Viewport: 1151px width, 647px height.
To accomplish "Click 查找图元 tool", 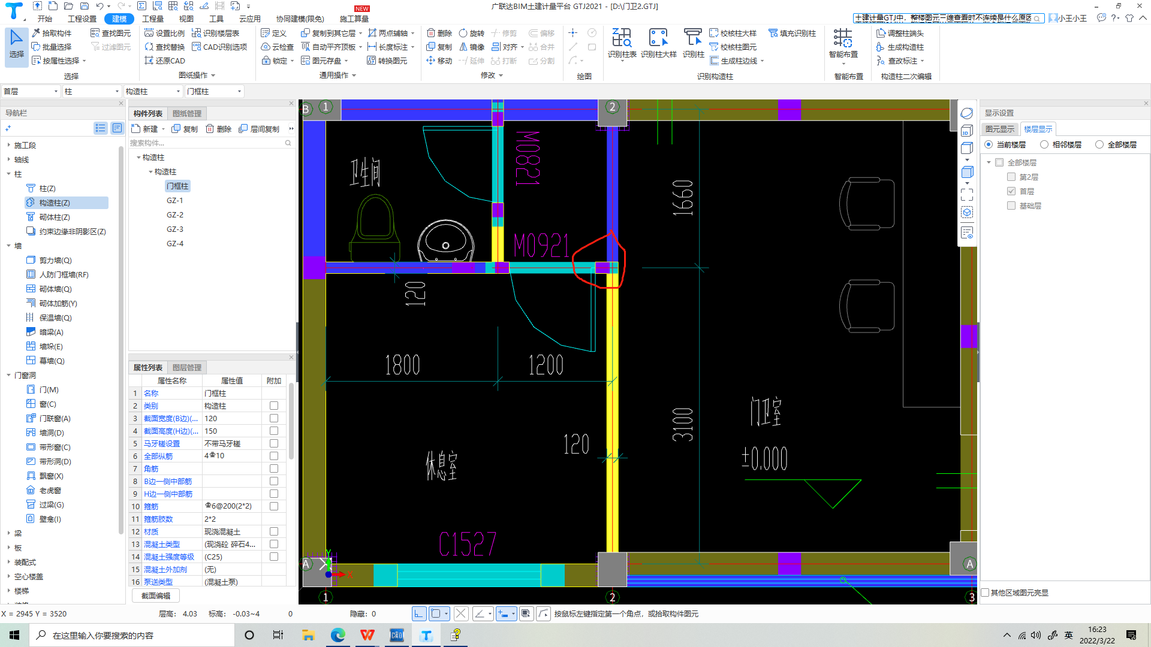I will [111, 33].
